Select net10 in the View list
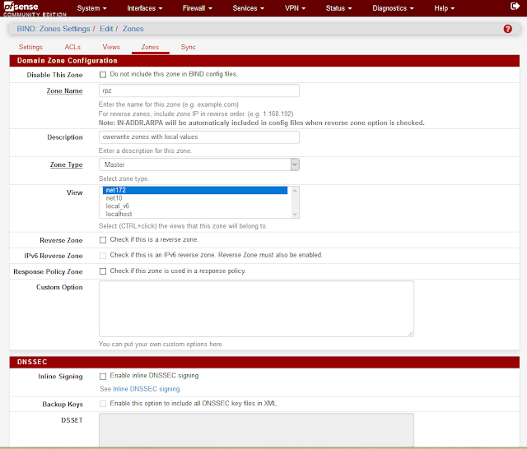 [114, 198]
